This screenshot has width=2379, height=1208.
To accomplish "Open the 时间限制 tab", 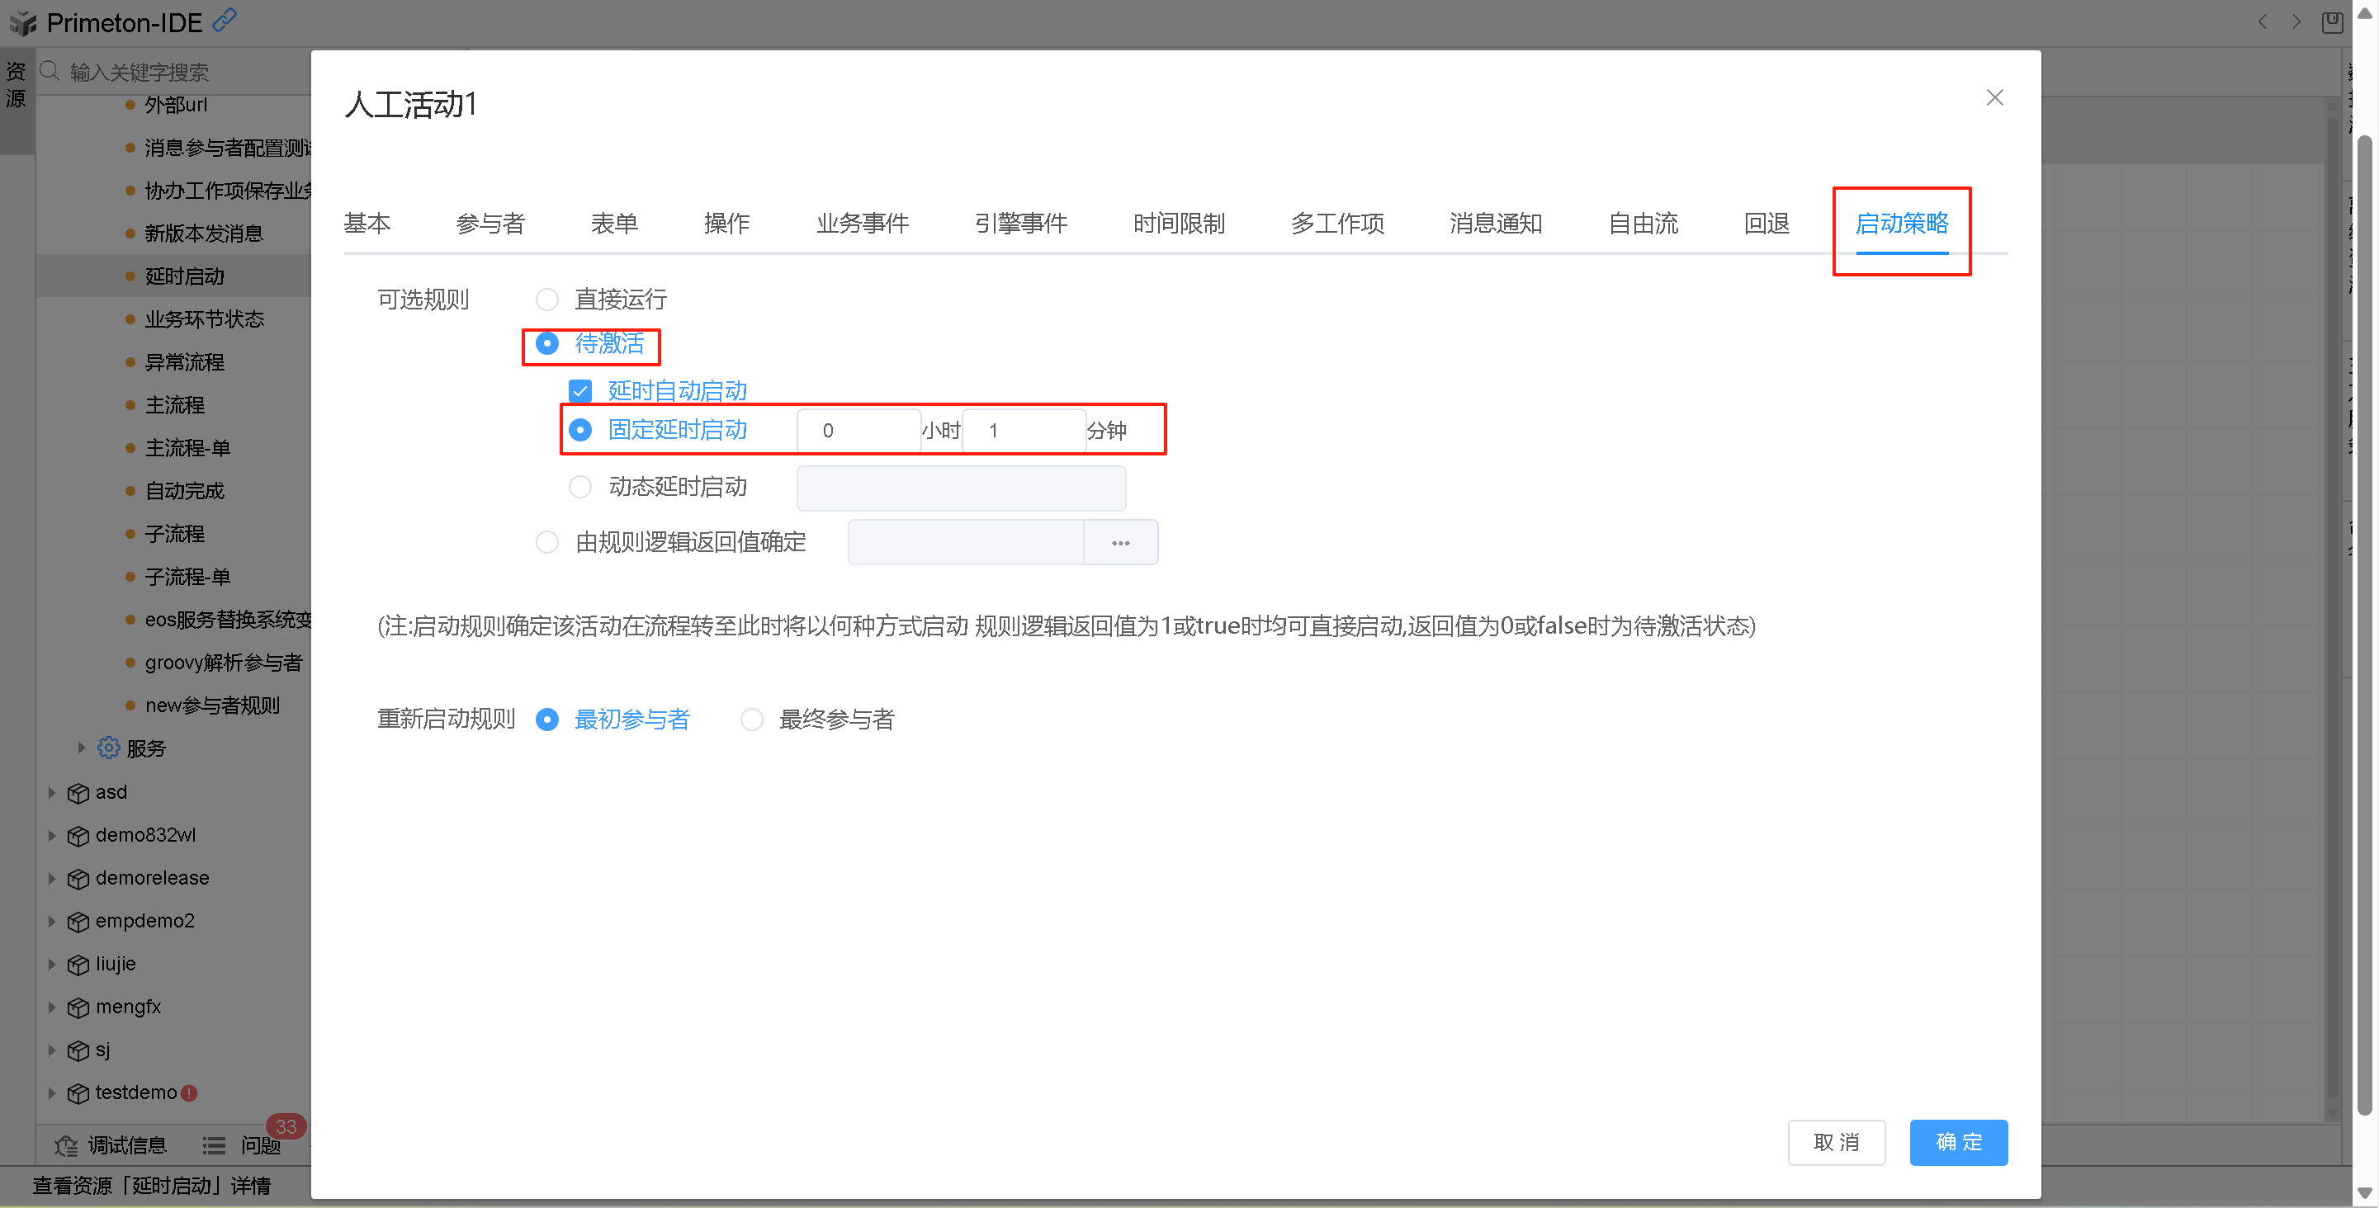I will click(1179, 224).
